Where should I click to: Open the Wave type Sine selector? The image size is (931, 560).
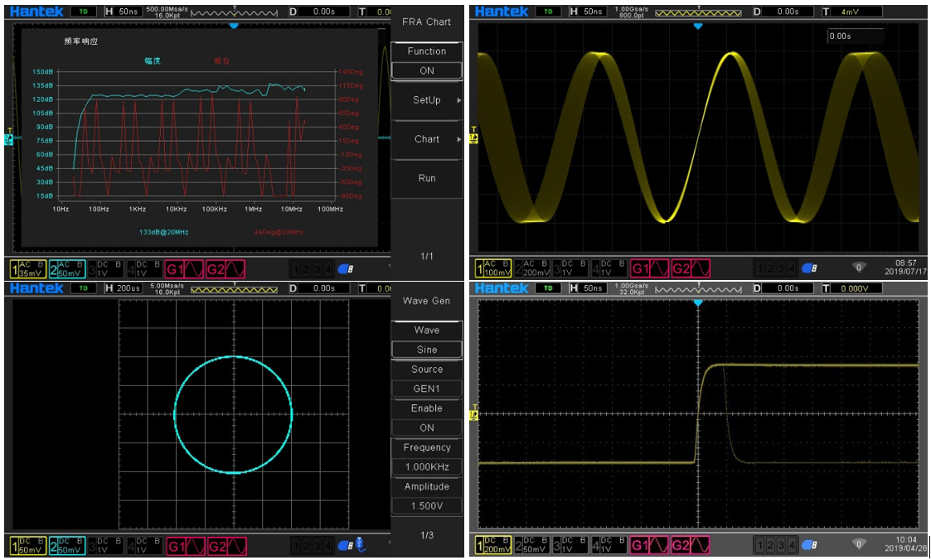click(426, 350)
